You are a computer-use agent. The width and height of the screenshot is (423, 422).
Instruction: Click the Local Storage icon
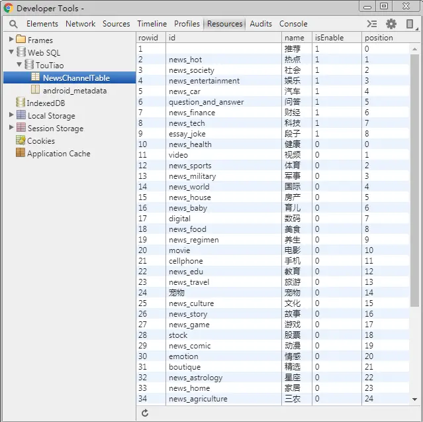(21, 115)
